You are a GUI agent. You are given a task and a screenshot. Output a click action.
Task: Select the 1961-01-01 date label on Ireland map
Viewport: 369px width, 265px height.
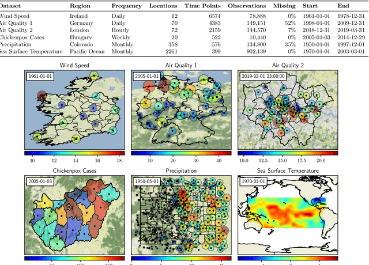pyautogui.click(x=40, y=76)
